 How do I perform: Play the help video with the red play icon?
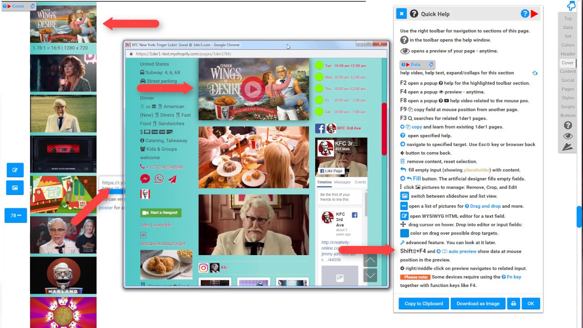coord(535,14)
